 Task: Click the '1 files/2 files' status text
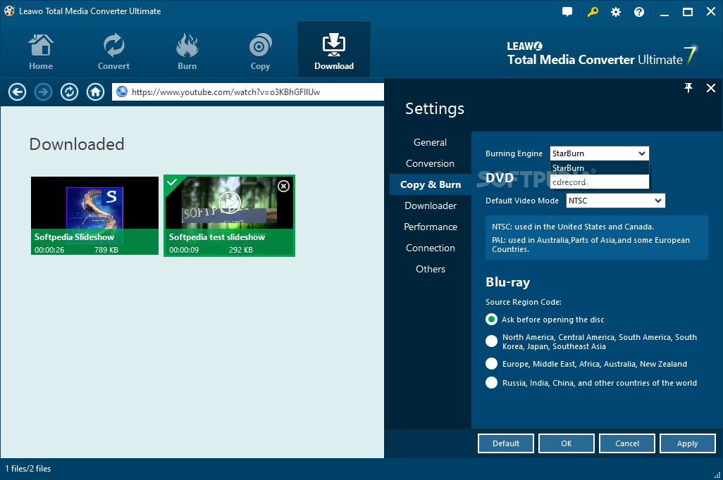[28, 469]
